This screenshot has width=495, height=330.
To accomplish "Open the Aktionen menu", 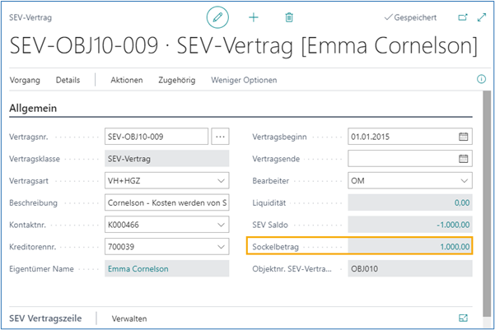I will tap(127, 80).
